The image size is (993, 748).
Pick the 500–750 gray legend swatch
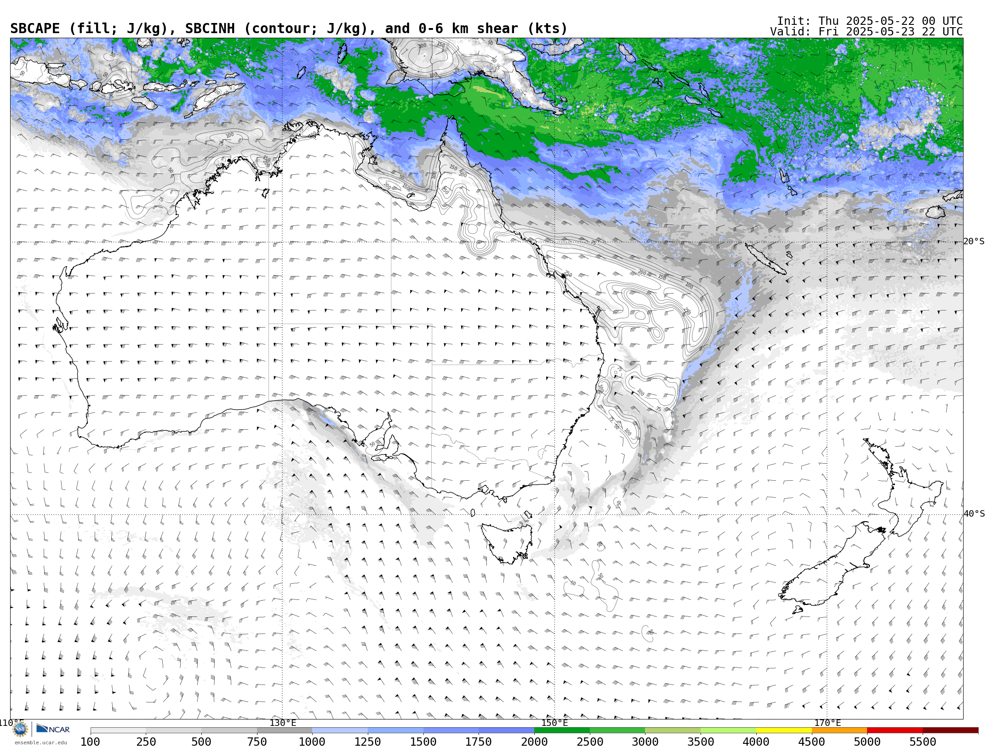[x=229, y=731]
